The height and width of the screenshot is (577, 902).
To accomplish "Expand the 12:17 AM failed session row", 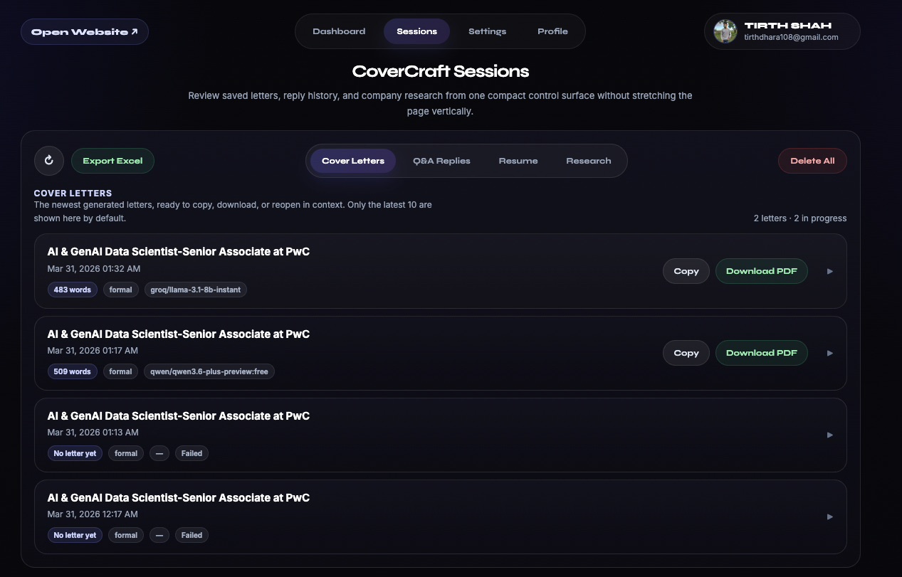I will point(829,517).
